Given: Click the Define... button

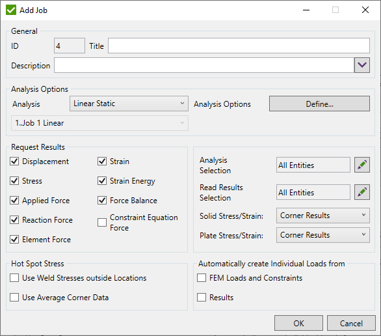Looking at the screenshot, I should (x=319, y=104).
